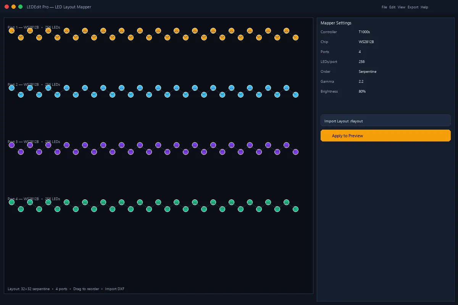Image resolution: width=458 pixels, height=305 pixels.
Task: Click the LEDs/port value 256
Action: tap(362, 62)
